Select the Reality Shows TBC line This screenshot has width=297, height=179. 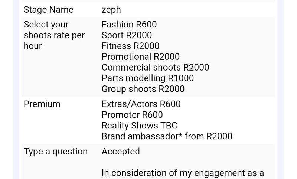pos(140,126)
